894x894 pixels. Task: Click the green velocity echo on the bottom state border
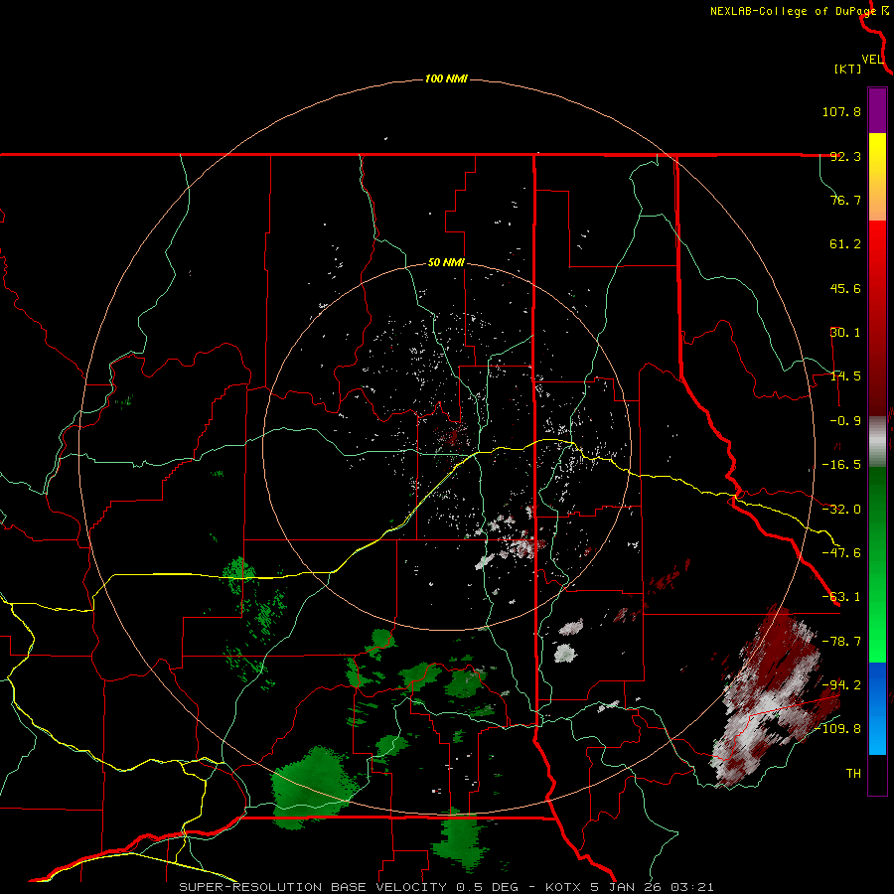point(460,841)
